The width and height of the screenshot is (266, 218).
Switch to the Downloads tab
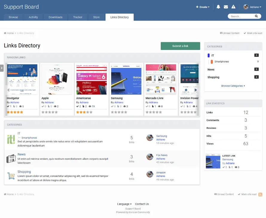point(56,17)
